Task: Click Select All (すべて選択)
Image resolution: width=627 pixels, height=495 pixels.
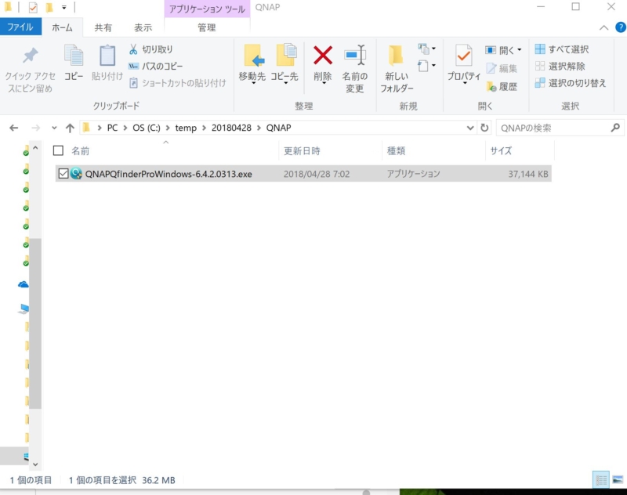Action: 562,49
